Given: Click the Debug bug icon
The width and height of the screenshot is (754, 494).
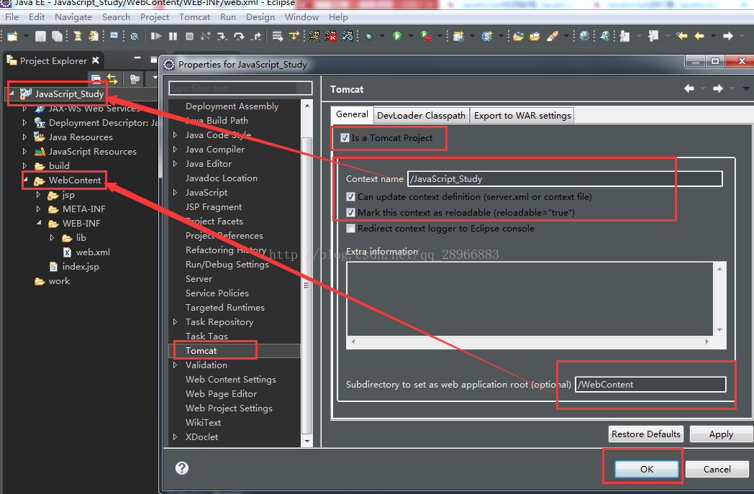Looking at the screenshot, I should point(369,36).
